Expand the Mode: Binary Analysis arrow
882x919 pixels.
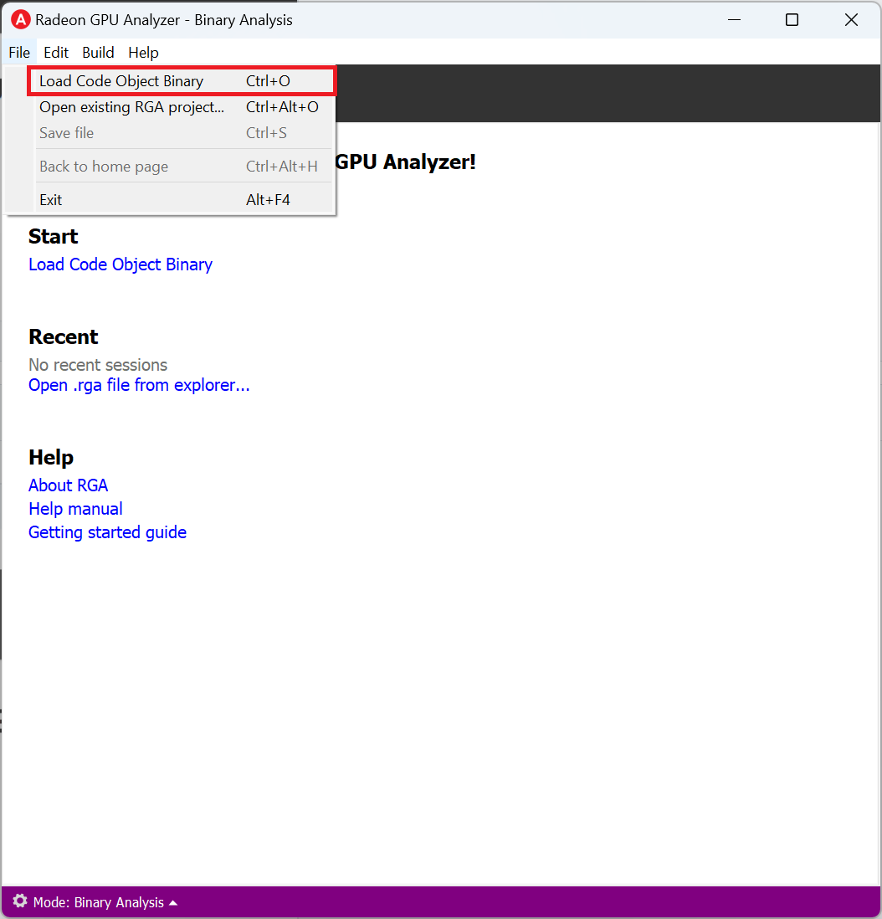173,902
